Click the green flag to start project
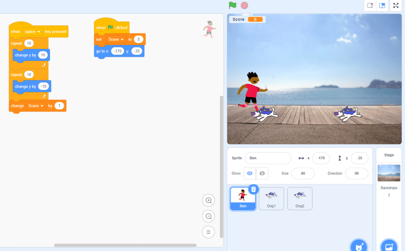 click(233, 6)
